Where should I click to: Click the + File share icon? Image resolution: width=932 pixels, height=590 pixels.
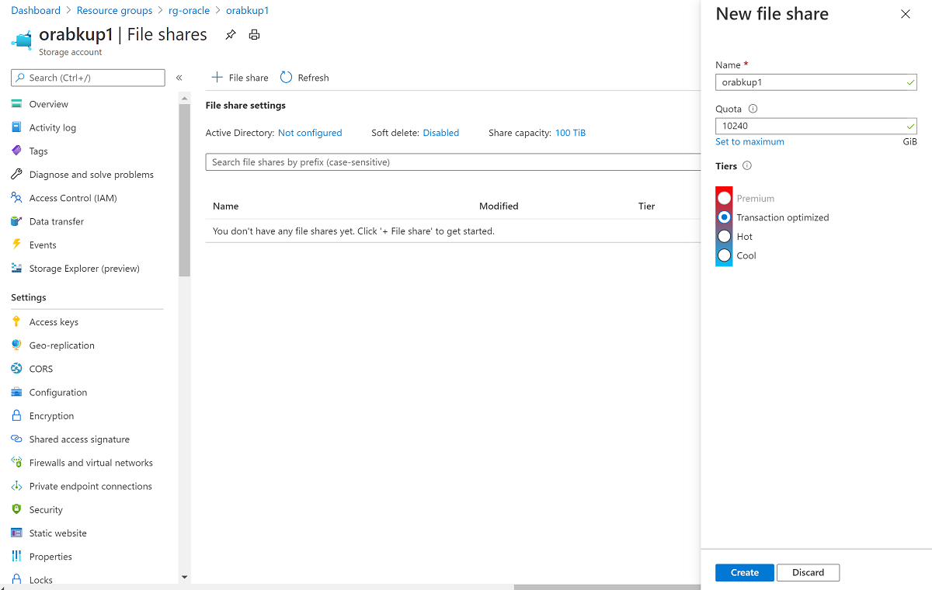[217, 78]
